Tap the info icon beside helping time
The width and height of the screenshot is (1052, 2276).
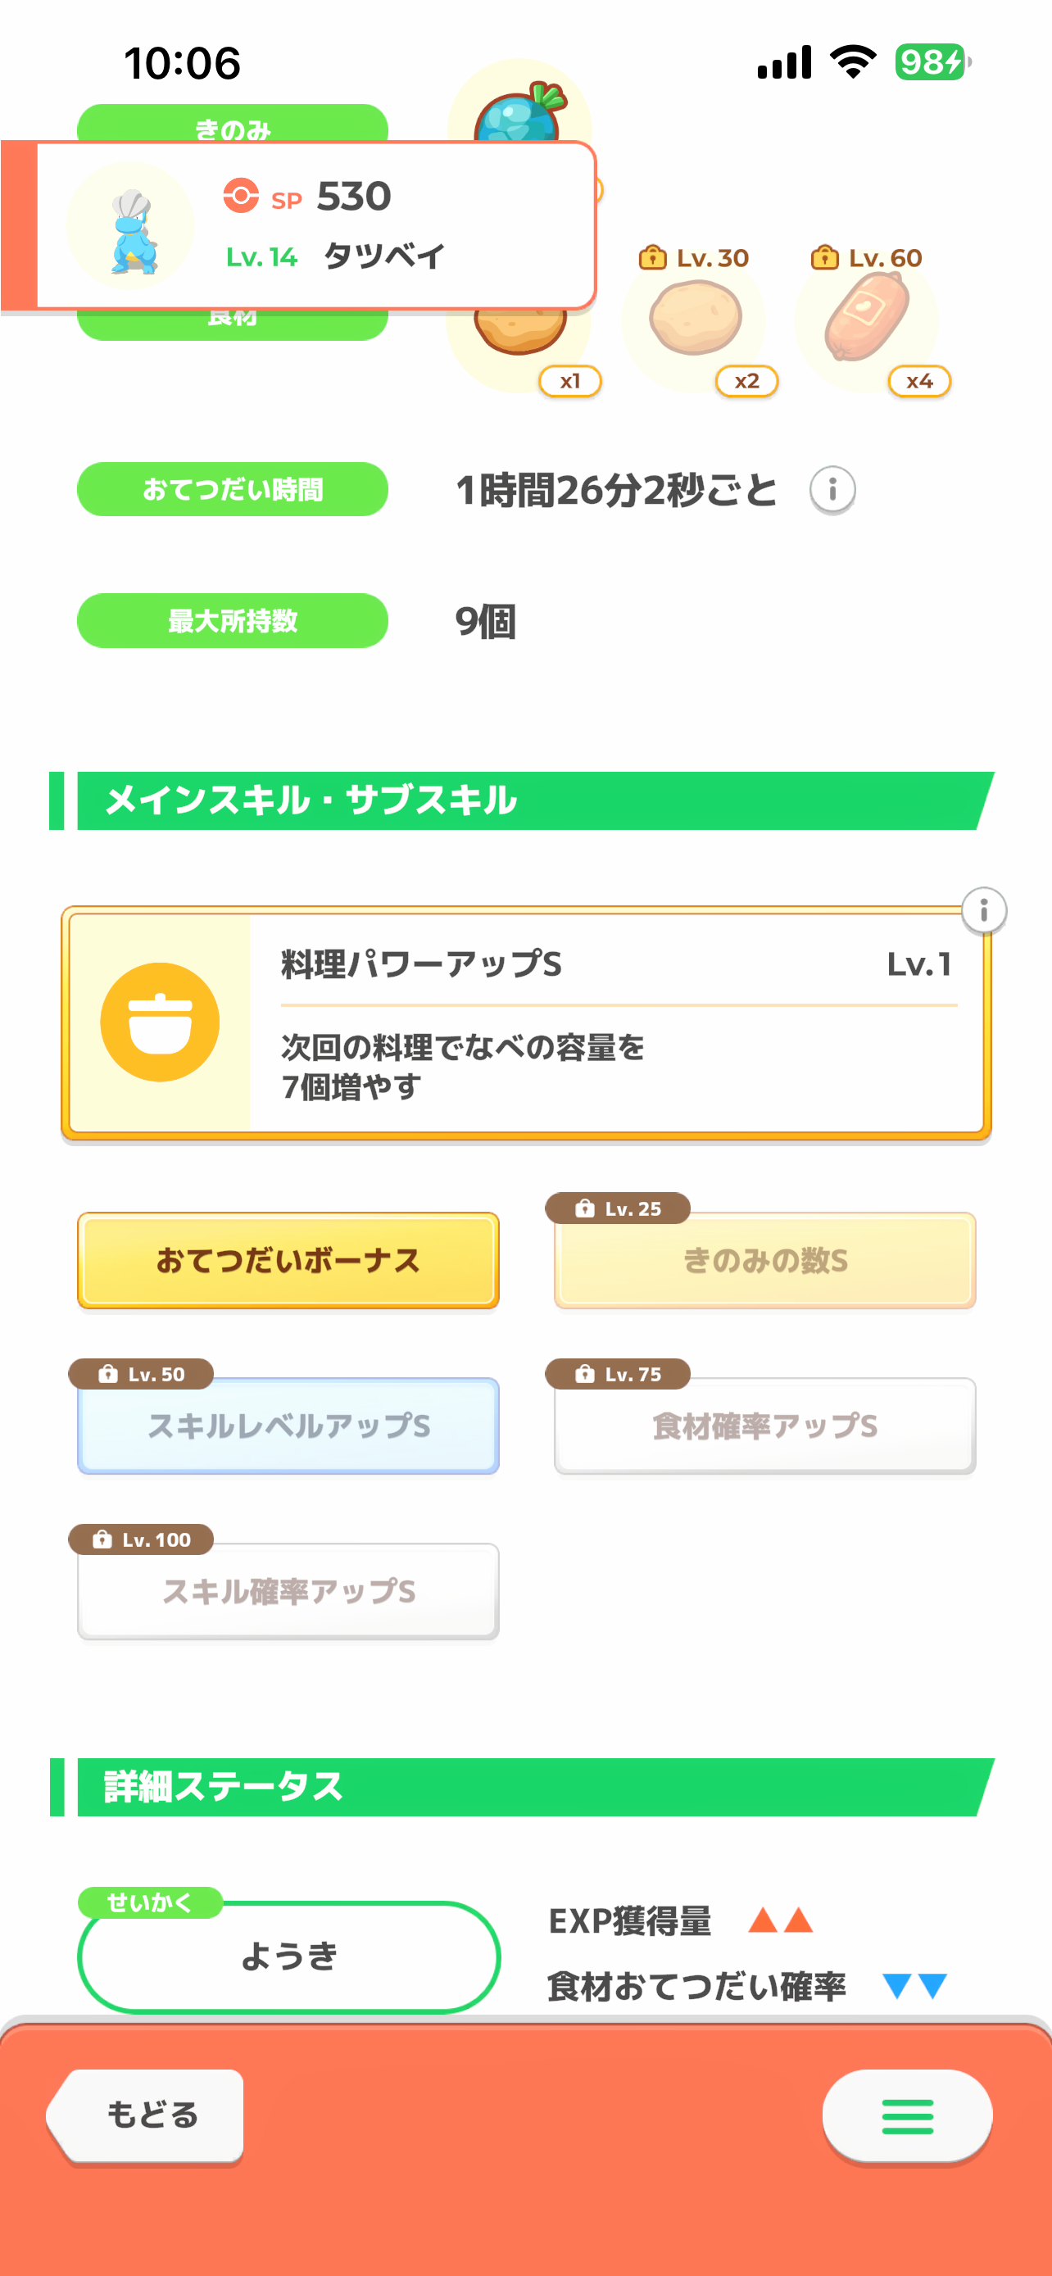(832, 489)
